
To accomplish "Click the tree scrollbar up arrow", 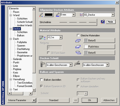I will pos(34,9).
